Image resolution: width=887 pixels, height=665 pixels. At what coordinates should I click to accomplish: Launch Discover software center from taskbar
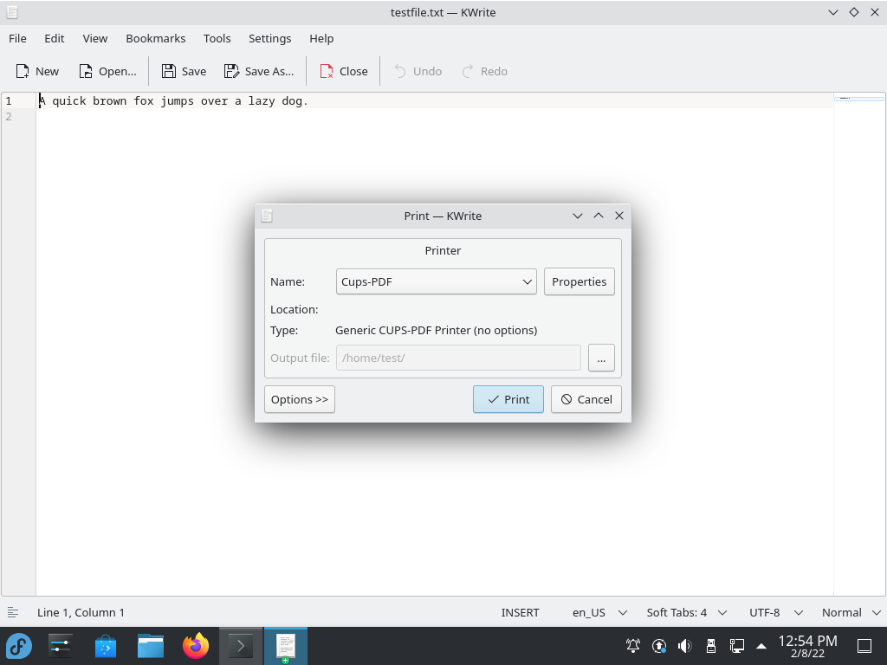105,646
